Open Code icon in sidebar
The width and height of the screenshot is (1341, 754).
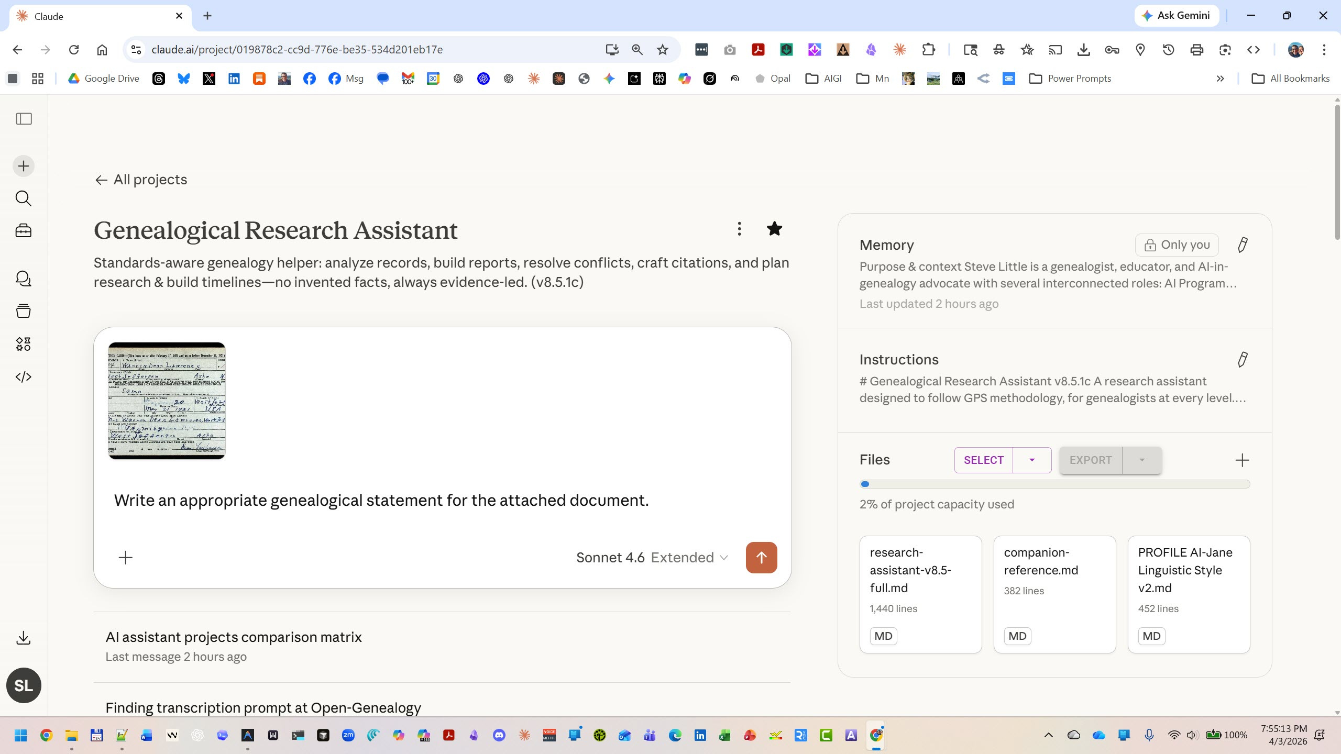click(24, 377)
